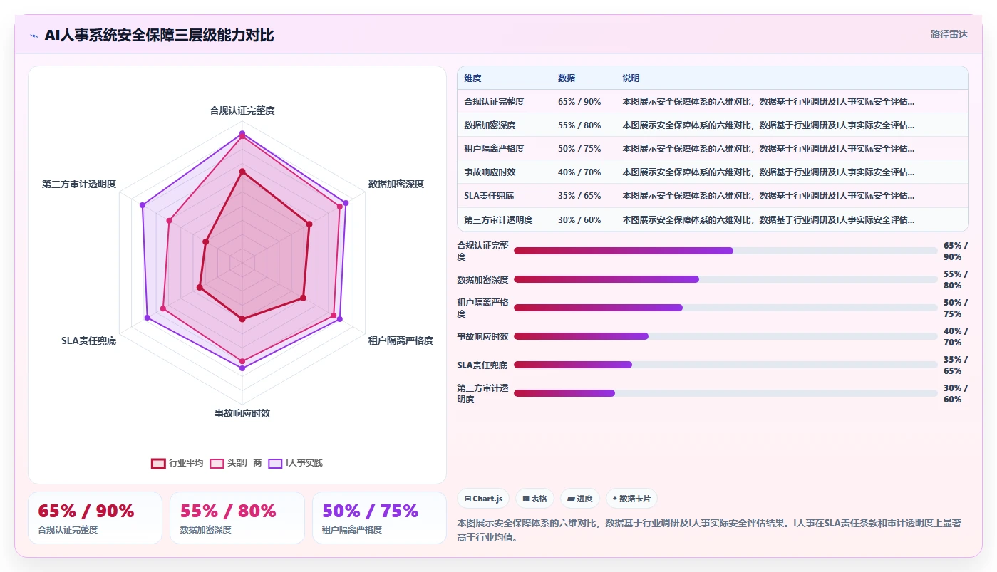Click the 第三方审计透明度 progress bar
Screen dimensions: 997x572
click(725, 393)
